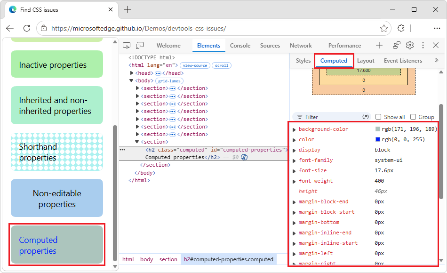The height and width of the screenshot is (273, 447).
Task: Expand font-weight computed property
Action: pyautogui.click(x=294, y=181)
